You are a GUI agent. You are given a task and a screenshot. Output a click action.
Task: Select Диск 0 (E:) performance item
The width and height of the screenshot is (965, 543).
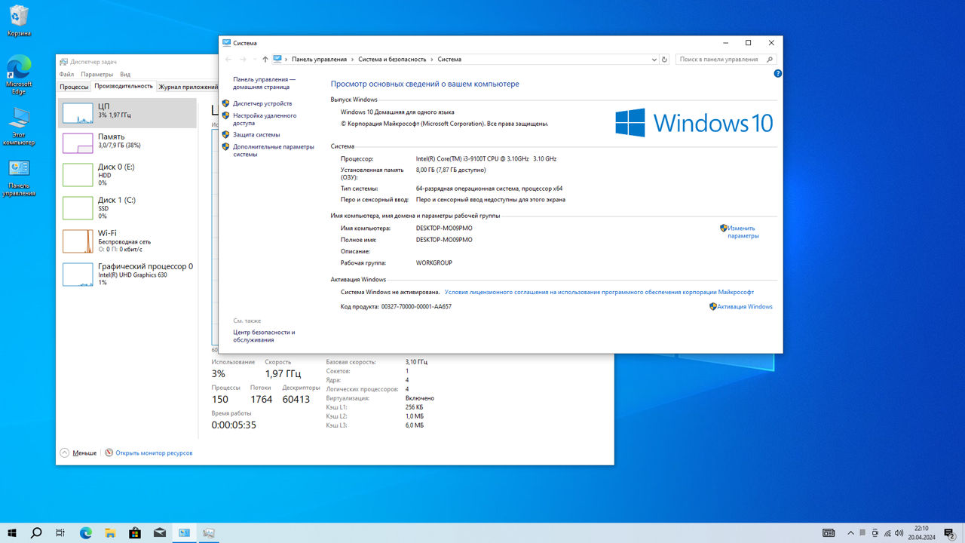point(127,174)
